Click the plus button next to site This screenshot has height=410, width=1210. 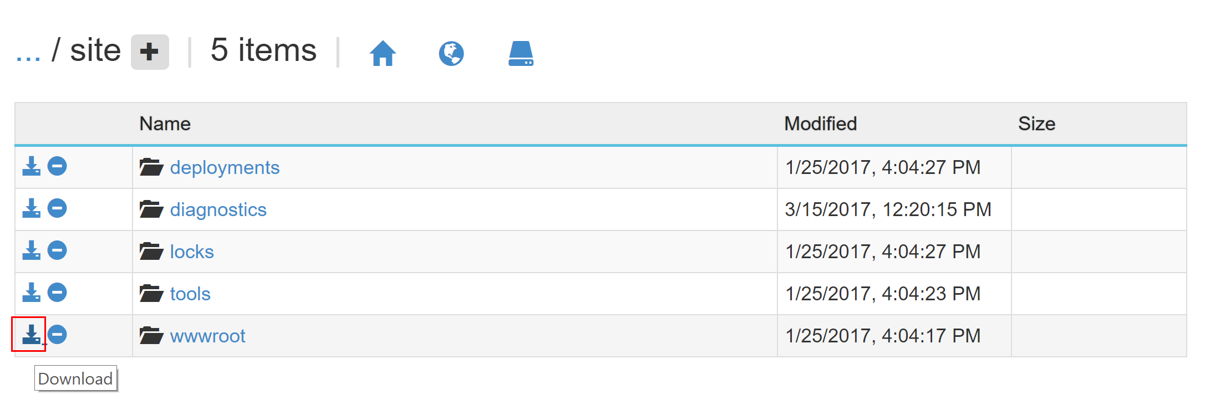[x=150, y=52]
